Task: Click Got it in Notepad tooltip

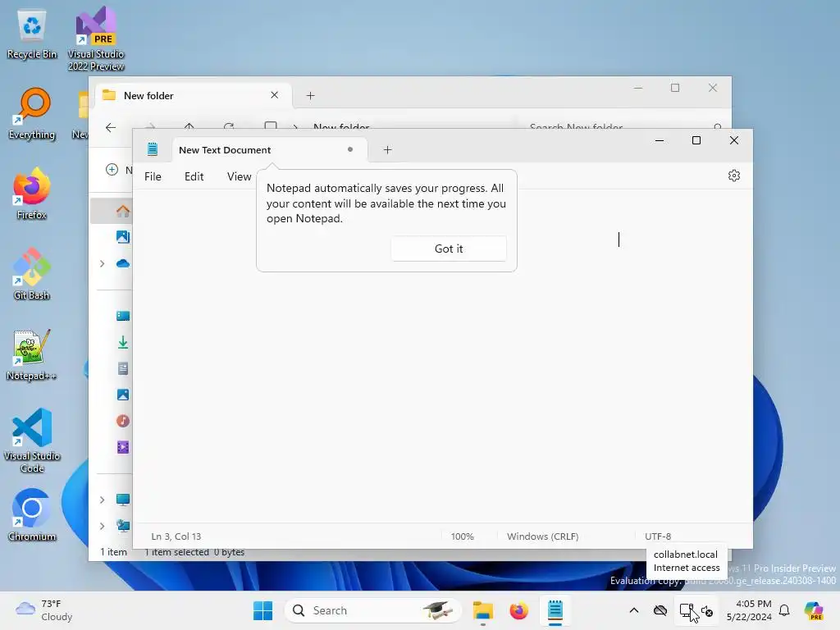Action: click(449, 249)
